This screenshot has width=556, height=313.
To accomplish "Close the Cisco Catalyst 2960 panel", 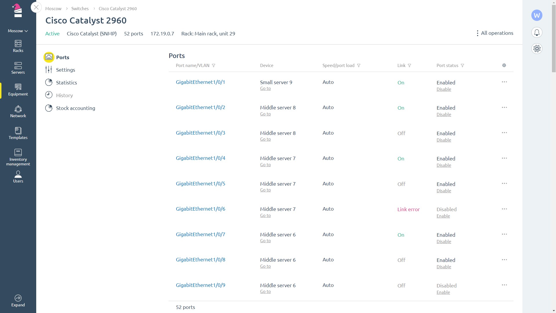I will pyautogui.click(x=36, y=8).
